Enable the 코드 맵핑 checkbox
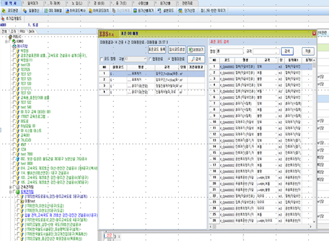The image size is (329, 241). (x=101, y=58)
